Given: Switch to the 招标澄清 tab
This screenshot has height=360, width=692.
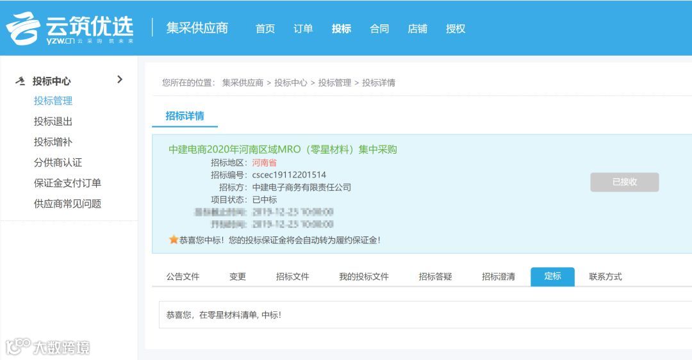Looking at the screenshot, I should pos(498,277).
